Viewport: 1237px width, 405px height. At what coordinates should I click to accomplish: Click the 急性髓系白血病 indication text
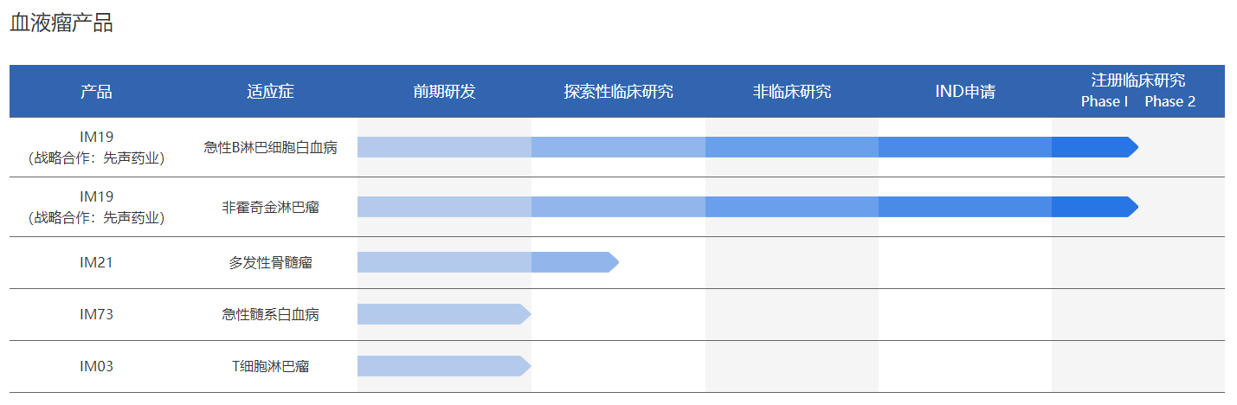(x=270, y=314)
